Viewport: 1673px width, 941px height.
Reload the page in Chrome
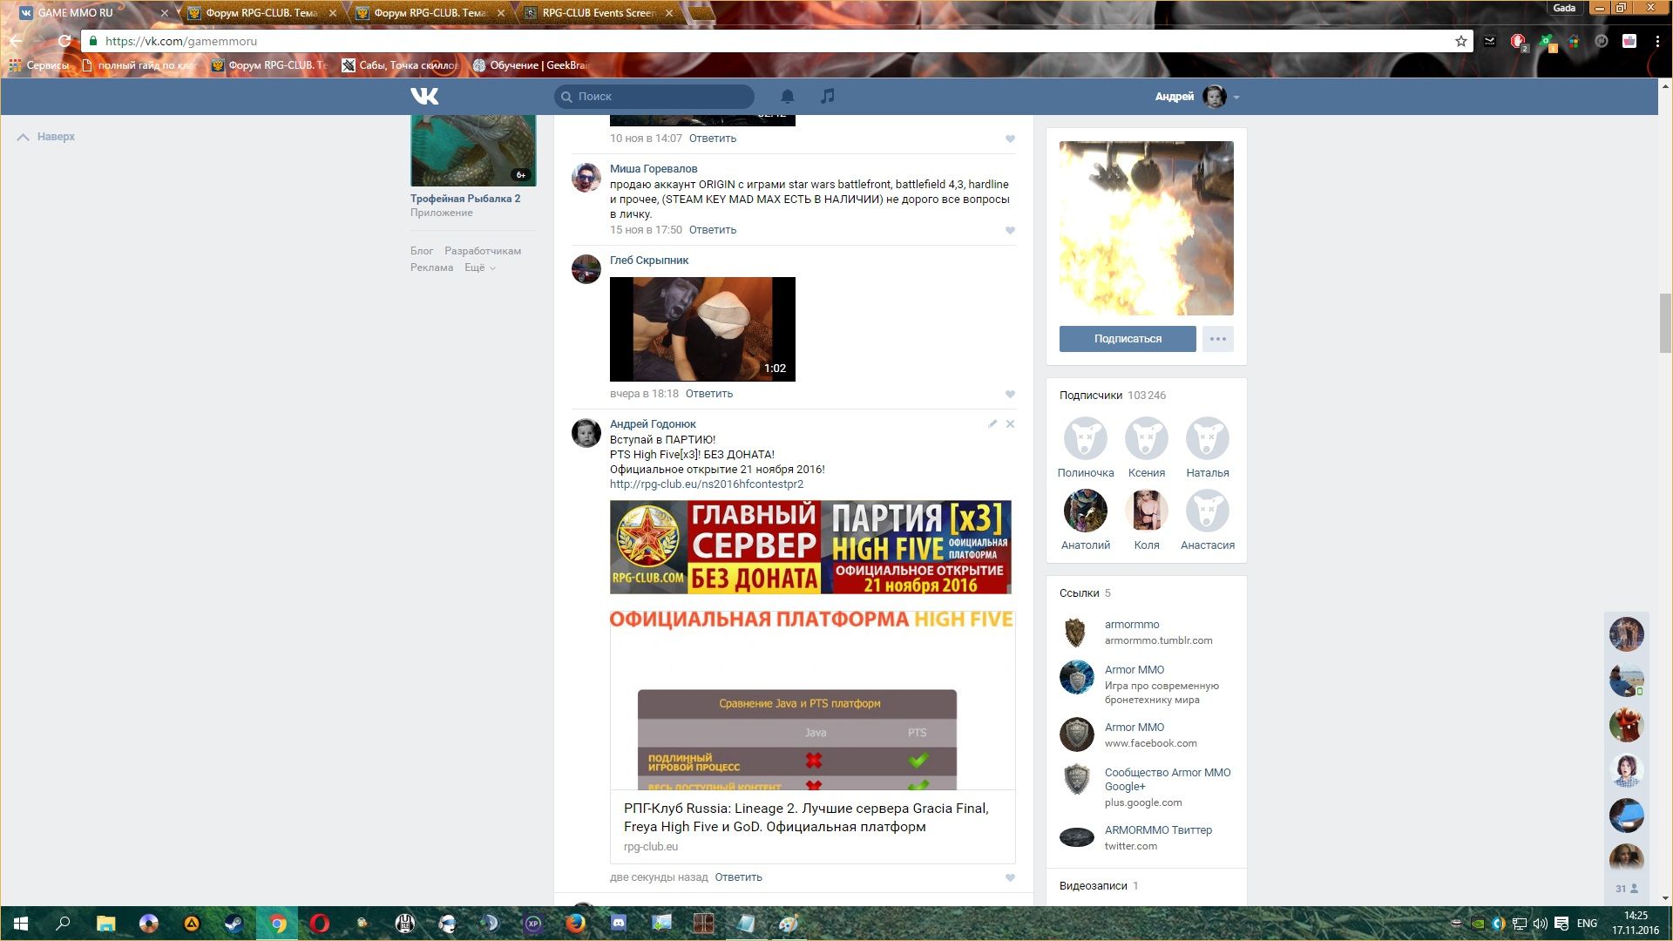pyautogui.click(x=64, y=41)
